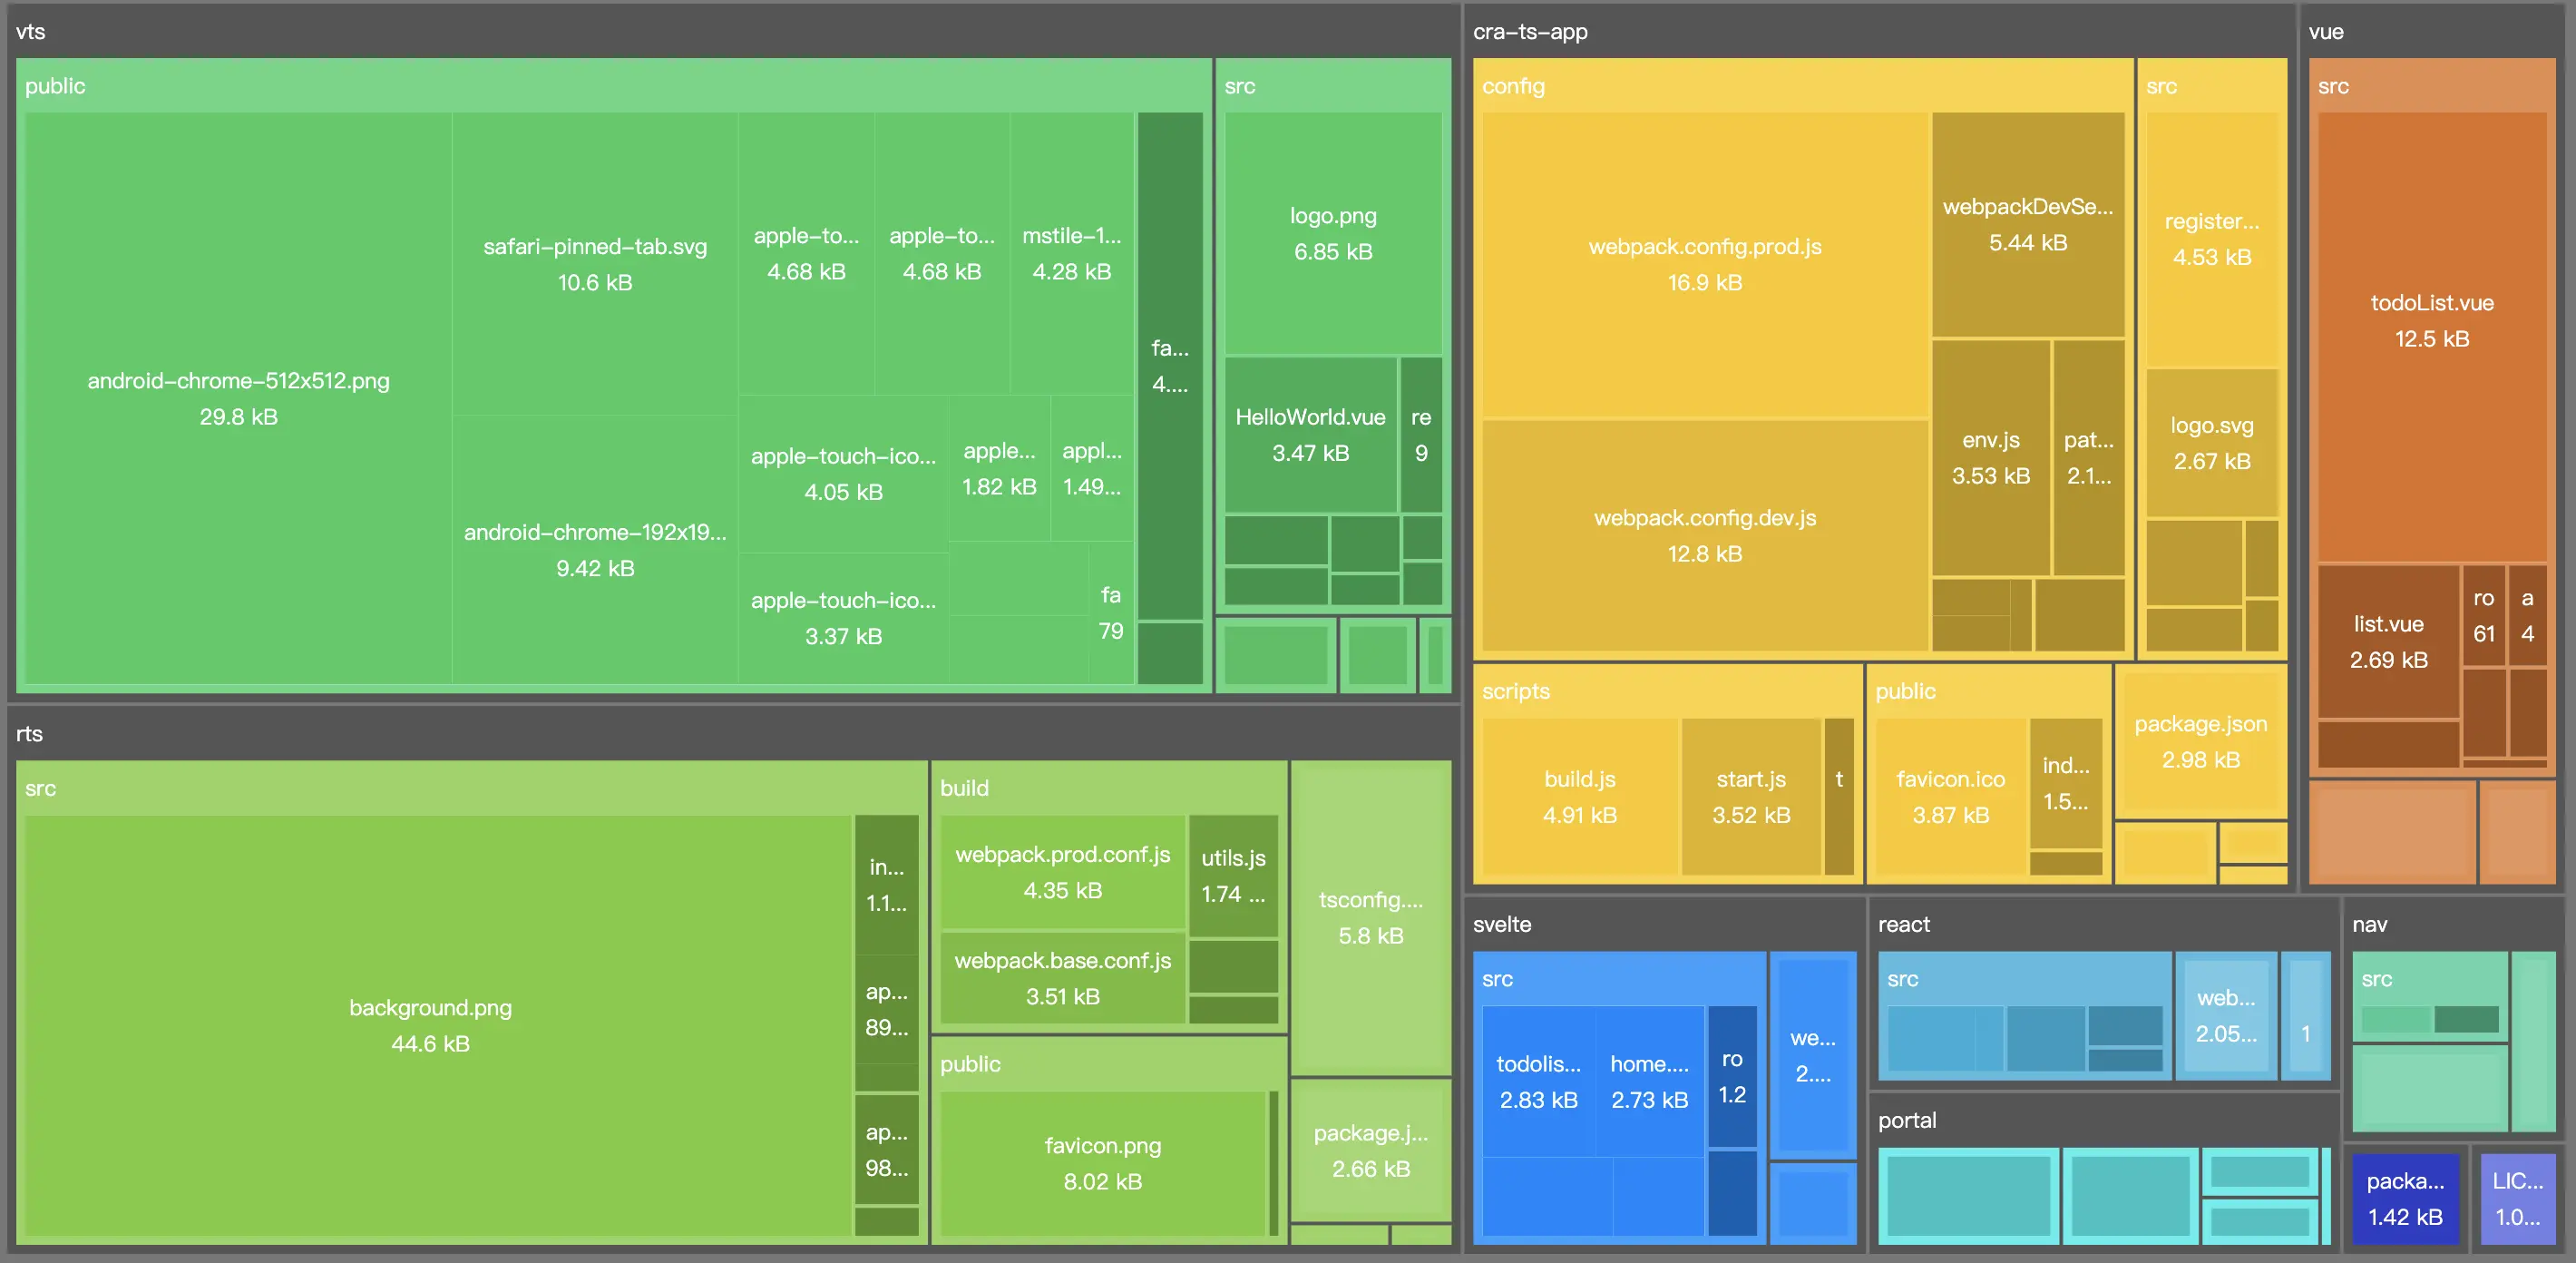Open the todoList.vue node
Screen dimensions: 2576x1263
click(x=2431, y=320)
